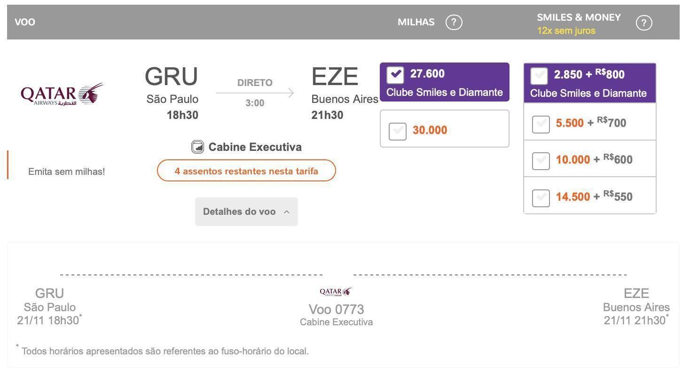Select the 30.000 miles fare checkbox
The height and width of the screenshot is (376, 690).
(x=398, y=131)
